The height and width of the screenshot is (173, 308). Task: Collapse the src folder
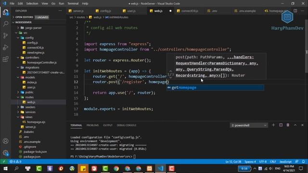tap(16, 33)
